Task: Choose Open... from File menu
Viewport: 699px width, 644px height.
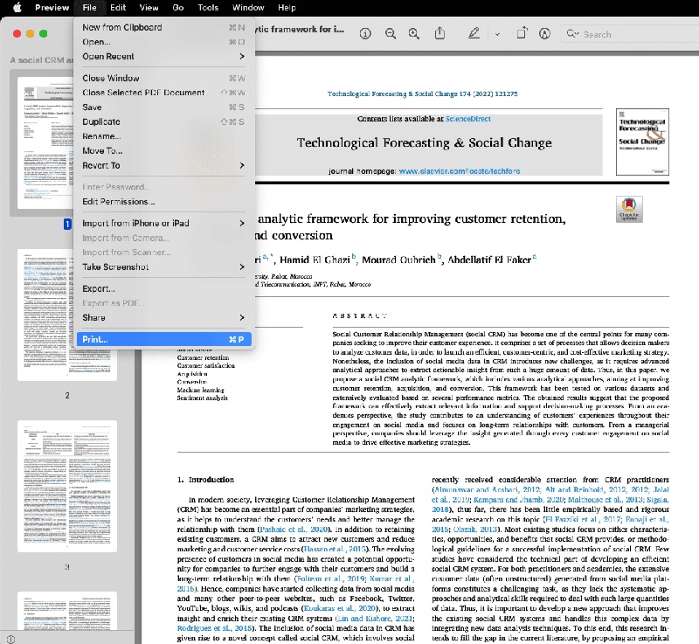Action: 164,42
